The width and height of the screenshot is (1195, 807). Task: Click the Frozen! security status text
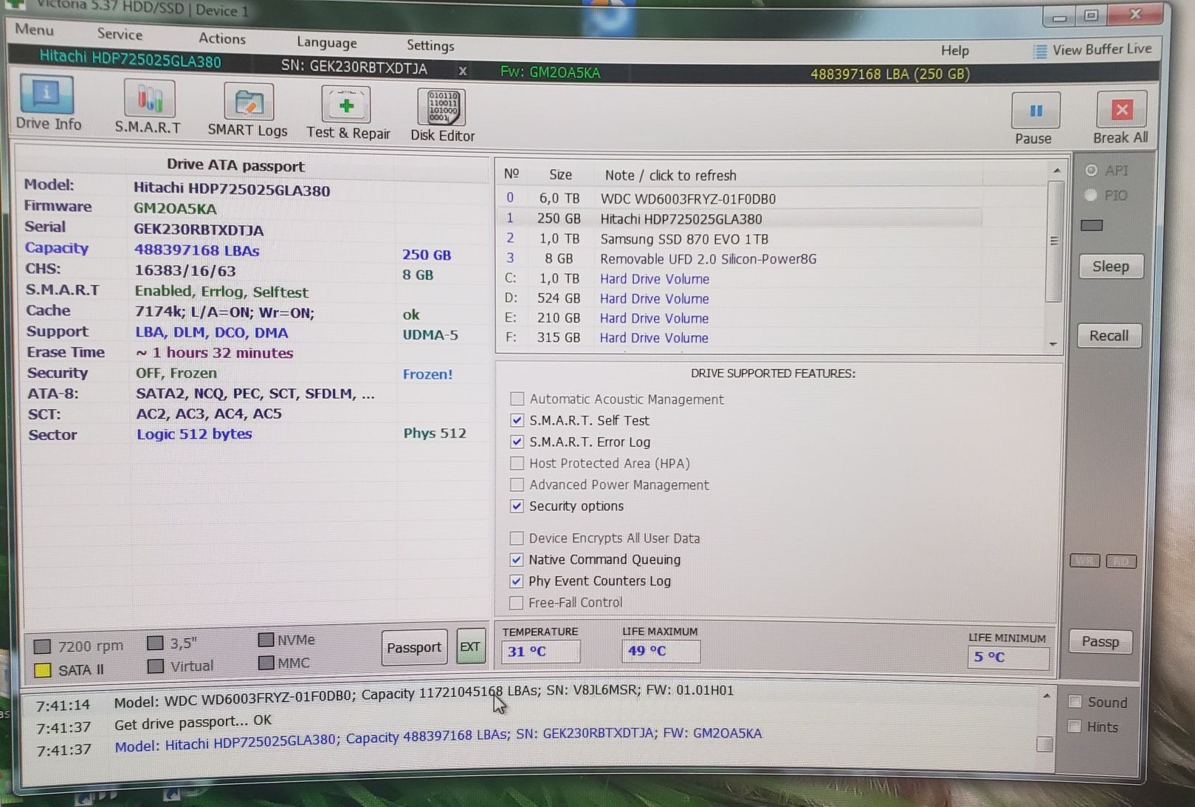(x=427, y=374)
